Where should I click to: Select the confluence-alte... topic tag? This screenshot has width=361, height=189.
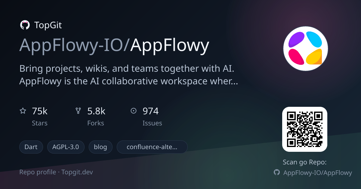[152, 147]
